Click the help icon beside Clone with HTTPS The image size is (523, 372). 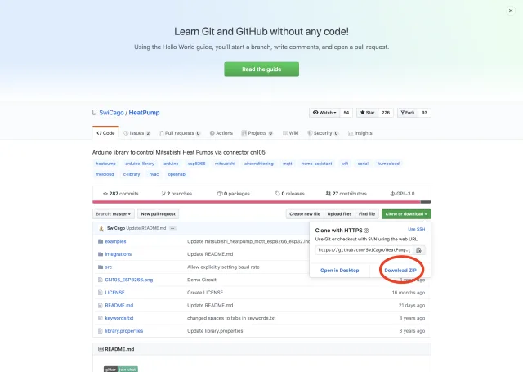[x=367, y=231]
